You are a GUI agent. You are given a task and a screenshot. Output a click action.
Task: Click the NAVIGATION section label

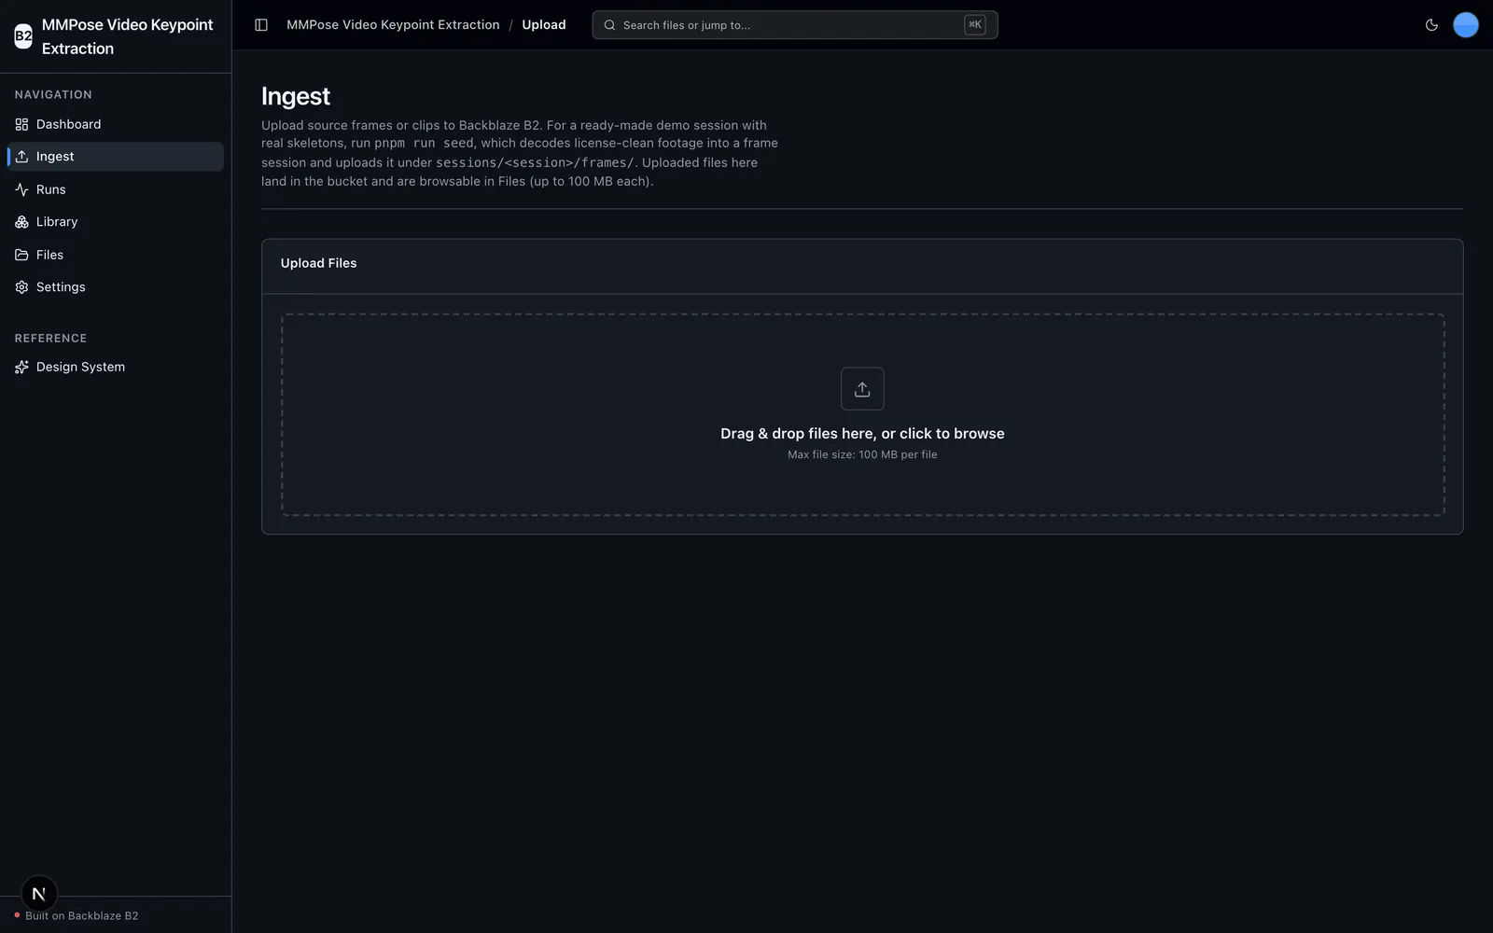(x=53, y=95)
